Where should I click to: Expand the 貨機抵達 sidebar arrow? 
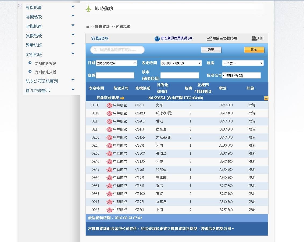[73, 25]
